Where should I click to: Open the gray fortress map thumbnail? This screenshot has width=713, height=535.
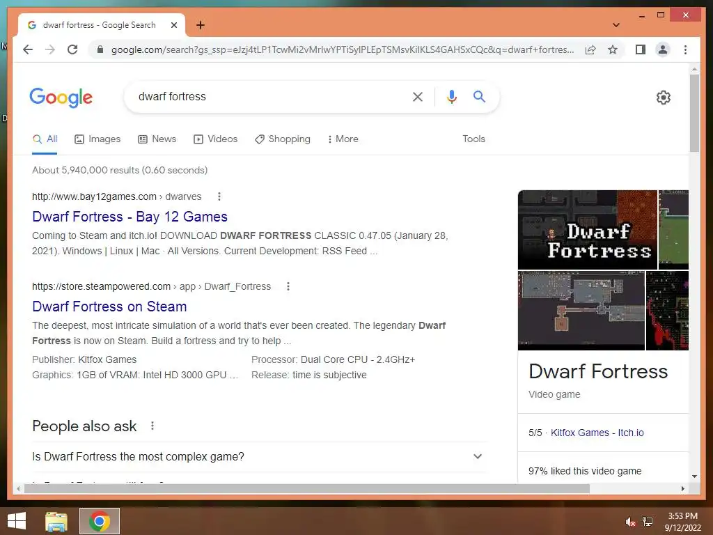pyautogui.click(x=581, y=311)
